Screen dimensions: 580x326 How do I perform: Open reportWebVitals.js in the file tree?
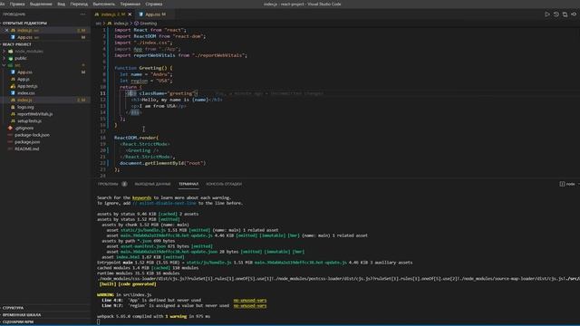(x=34, y=114)
